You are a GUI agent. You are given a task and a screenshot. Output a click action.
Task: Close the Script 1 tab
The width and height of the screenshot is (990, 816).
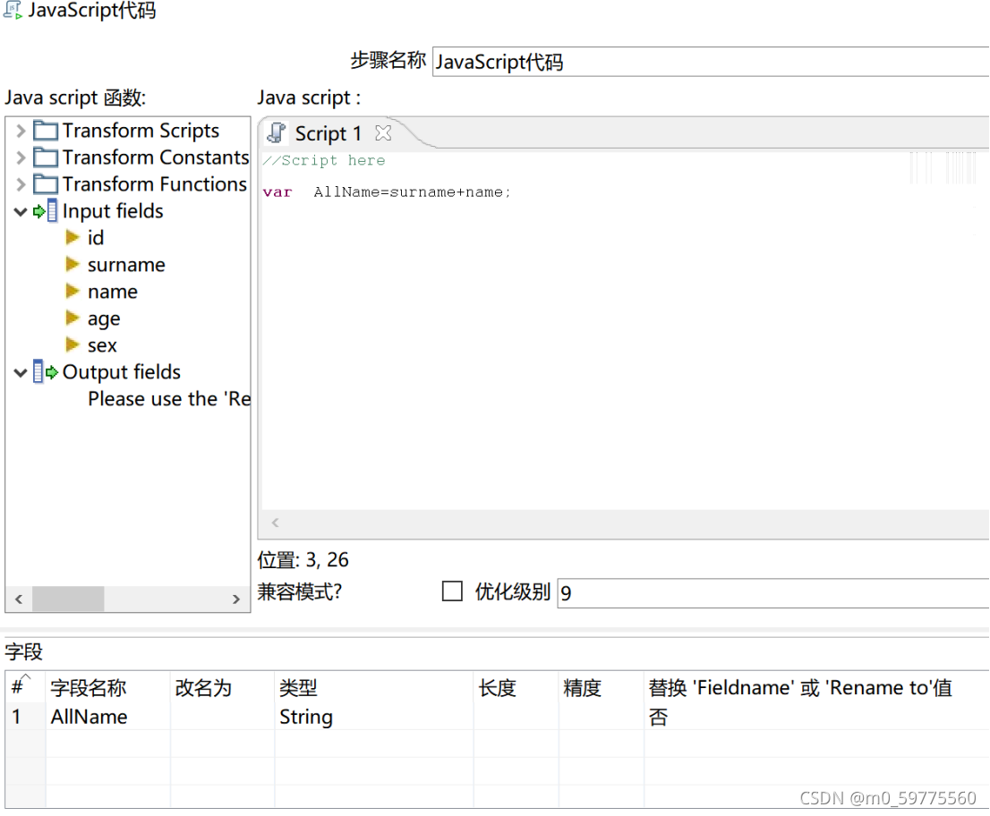383,133
